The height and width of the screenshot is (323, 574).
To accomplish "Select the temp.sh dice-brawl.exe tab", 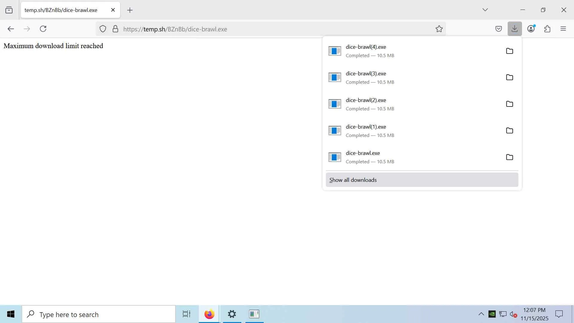I will (61, 10).
